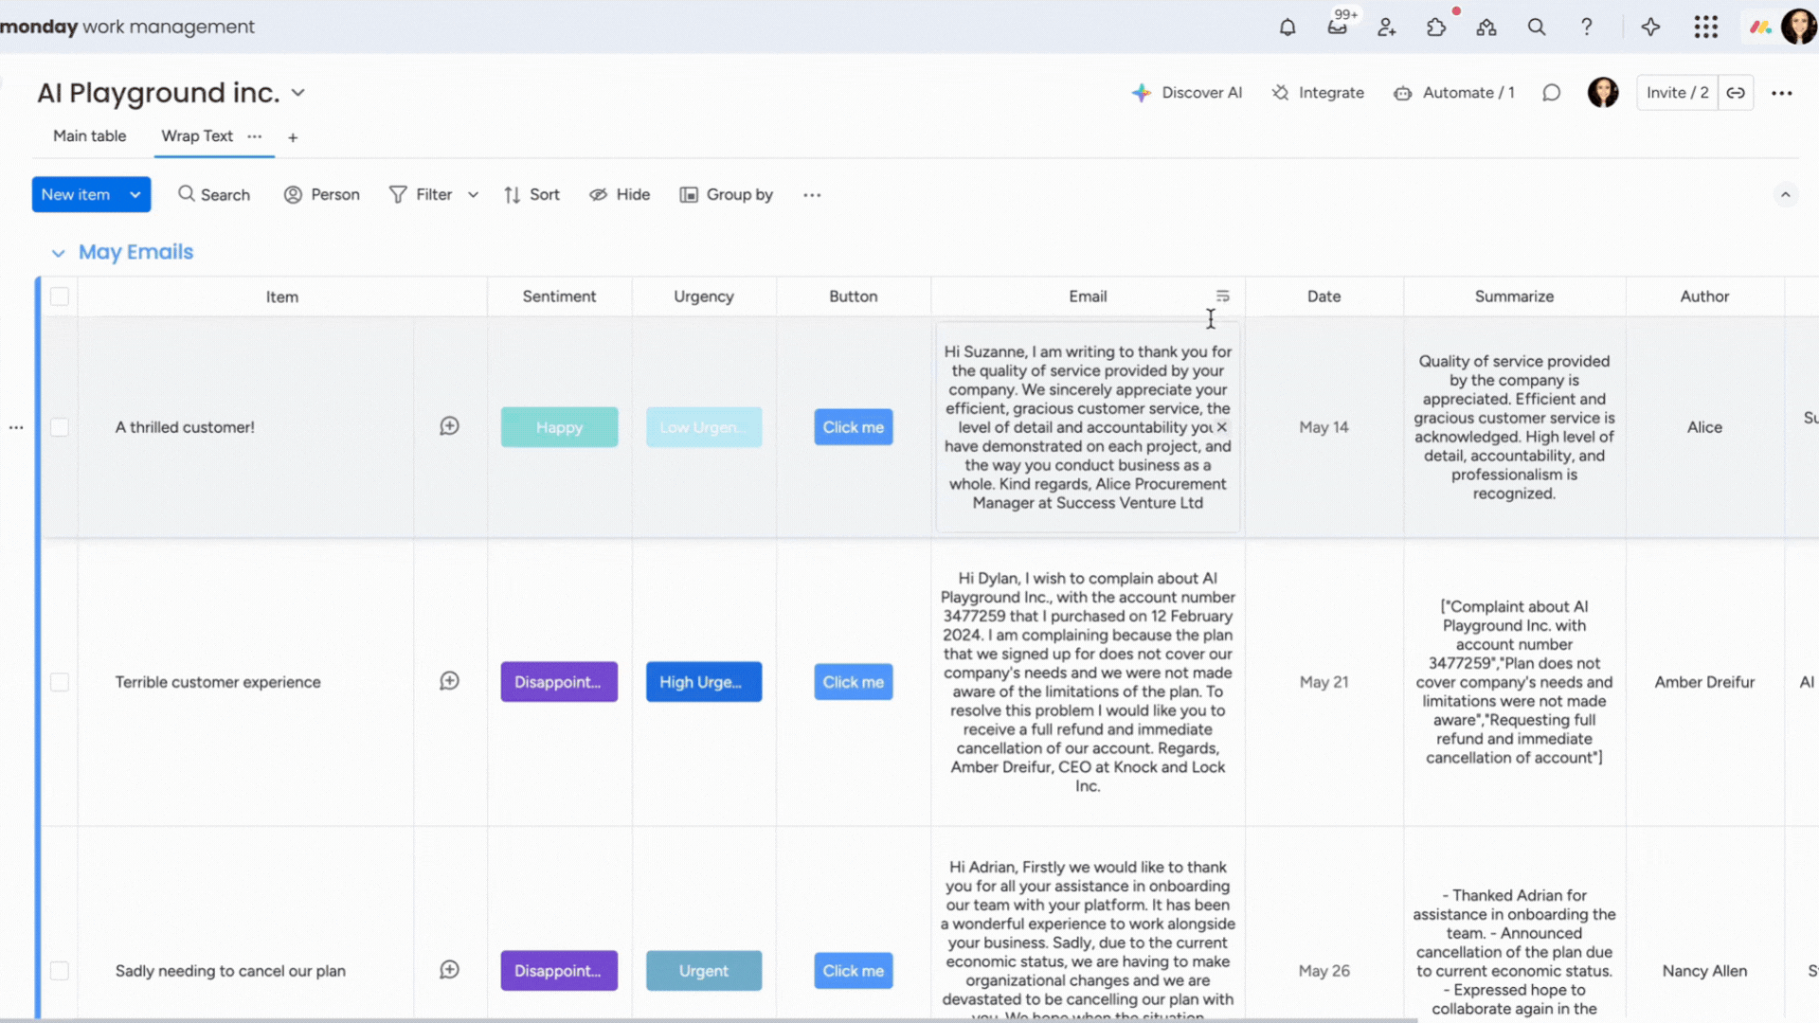Click the Click me button in Terrible row

pyautogui.click(x=853, y=682)
